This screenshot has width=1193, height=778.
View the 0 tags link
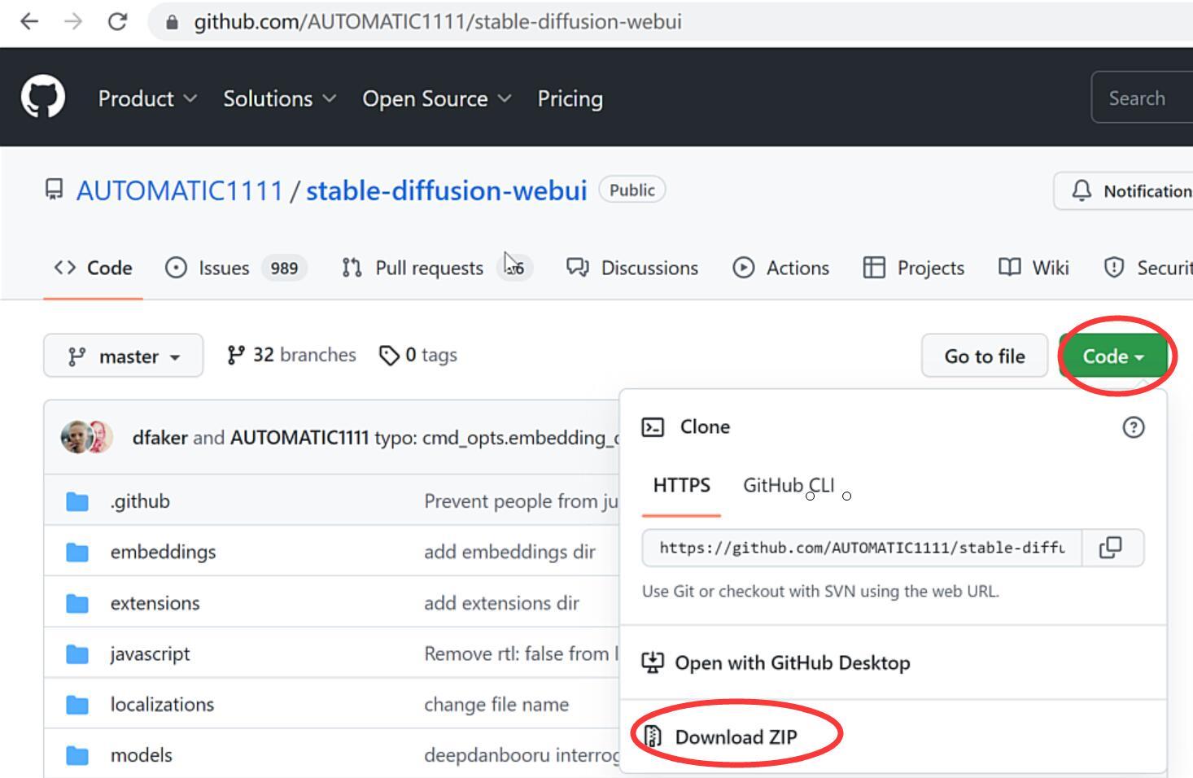pos(418,355)
